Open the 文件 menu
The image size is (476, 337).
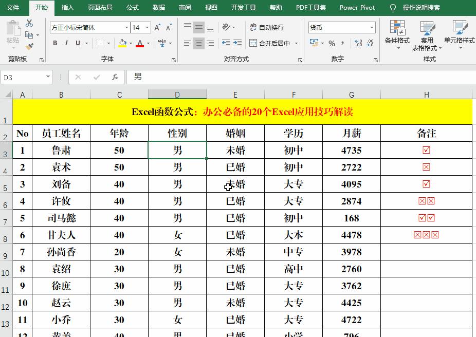pyautogui.click(x=14, y=8)
